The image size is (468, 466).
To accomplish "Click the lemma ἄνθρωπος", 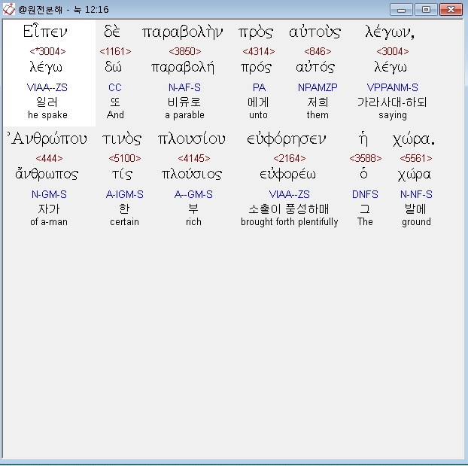I will point(47,174).
